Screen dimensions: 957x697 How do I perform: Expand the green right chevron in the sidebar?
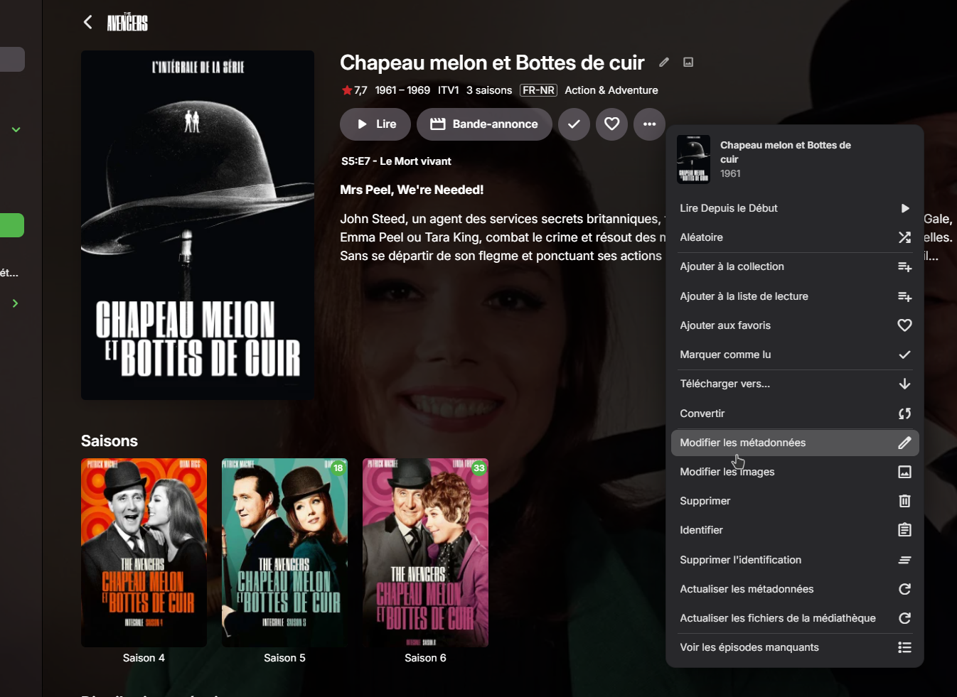[15, 303]
